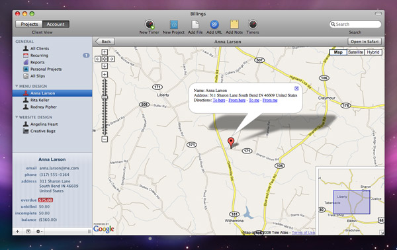Click the blue overview map rectangle
397x250 pixels.
click(x=351, y=202)
